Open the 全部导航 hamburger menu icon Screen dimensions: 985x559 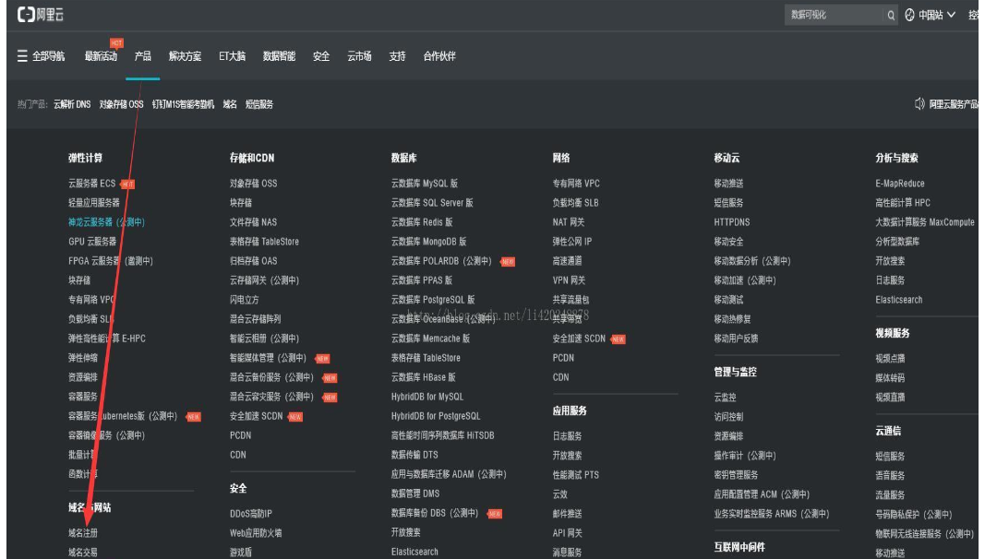(x=22, y=56)
